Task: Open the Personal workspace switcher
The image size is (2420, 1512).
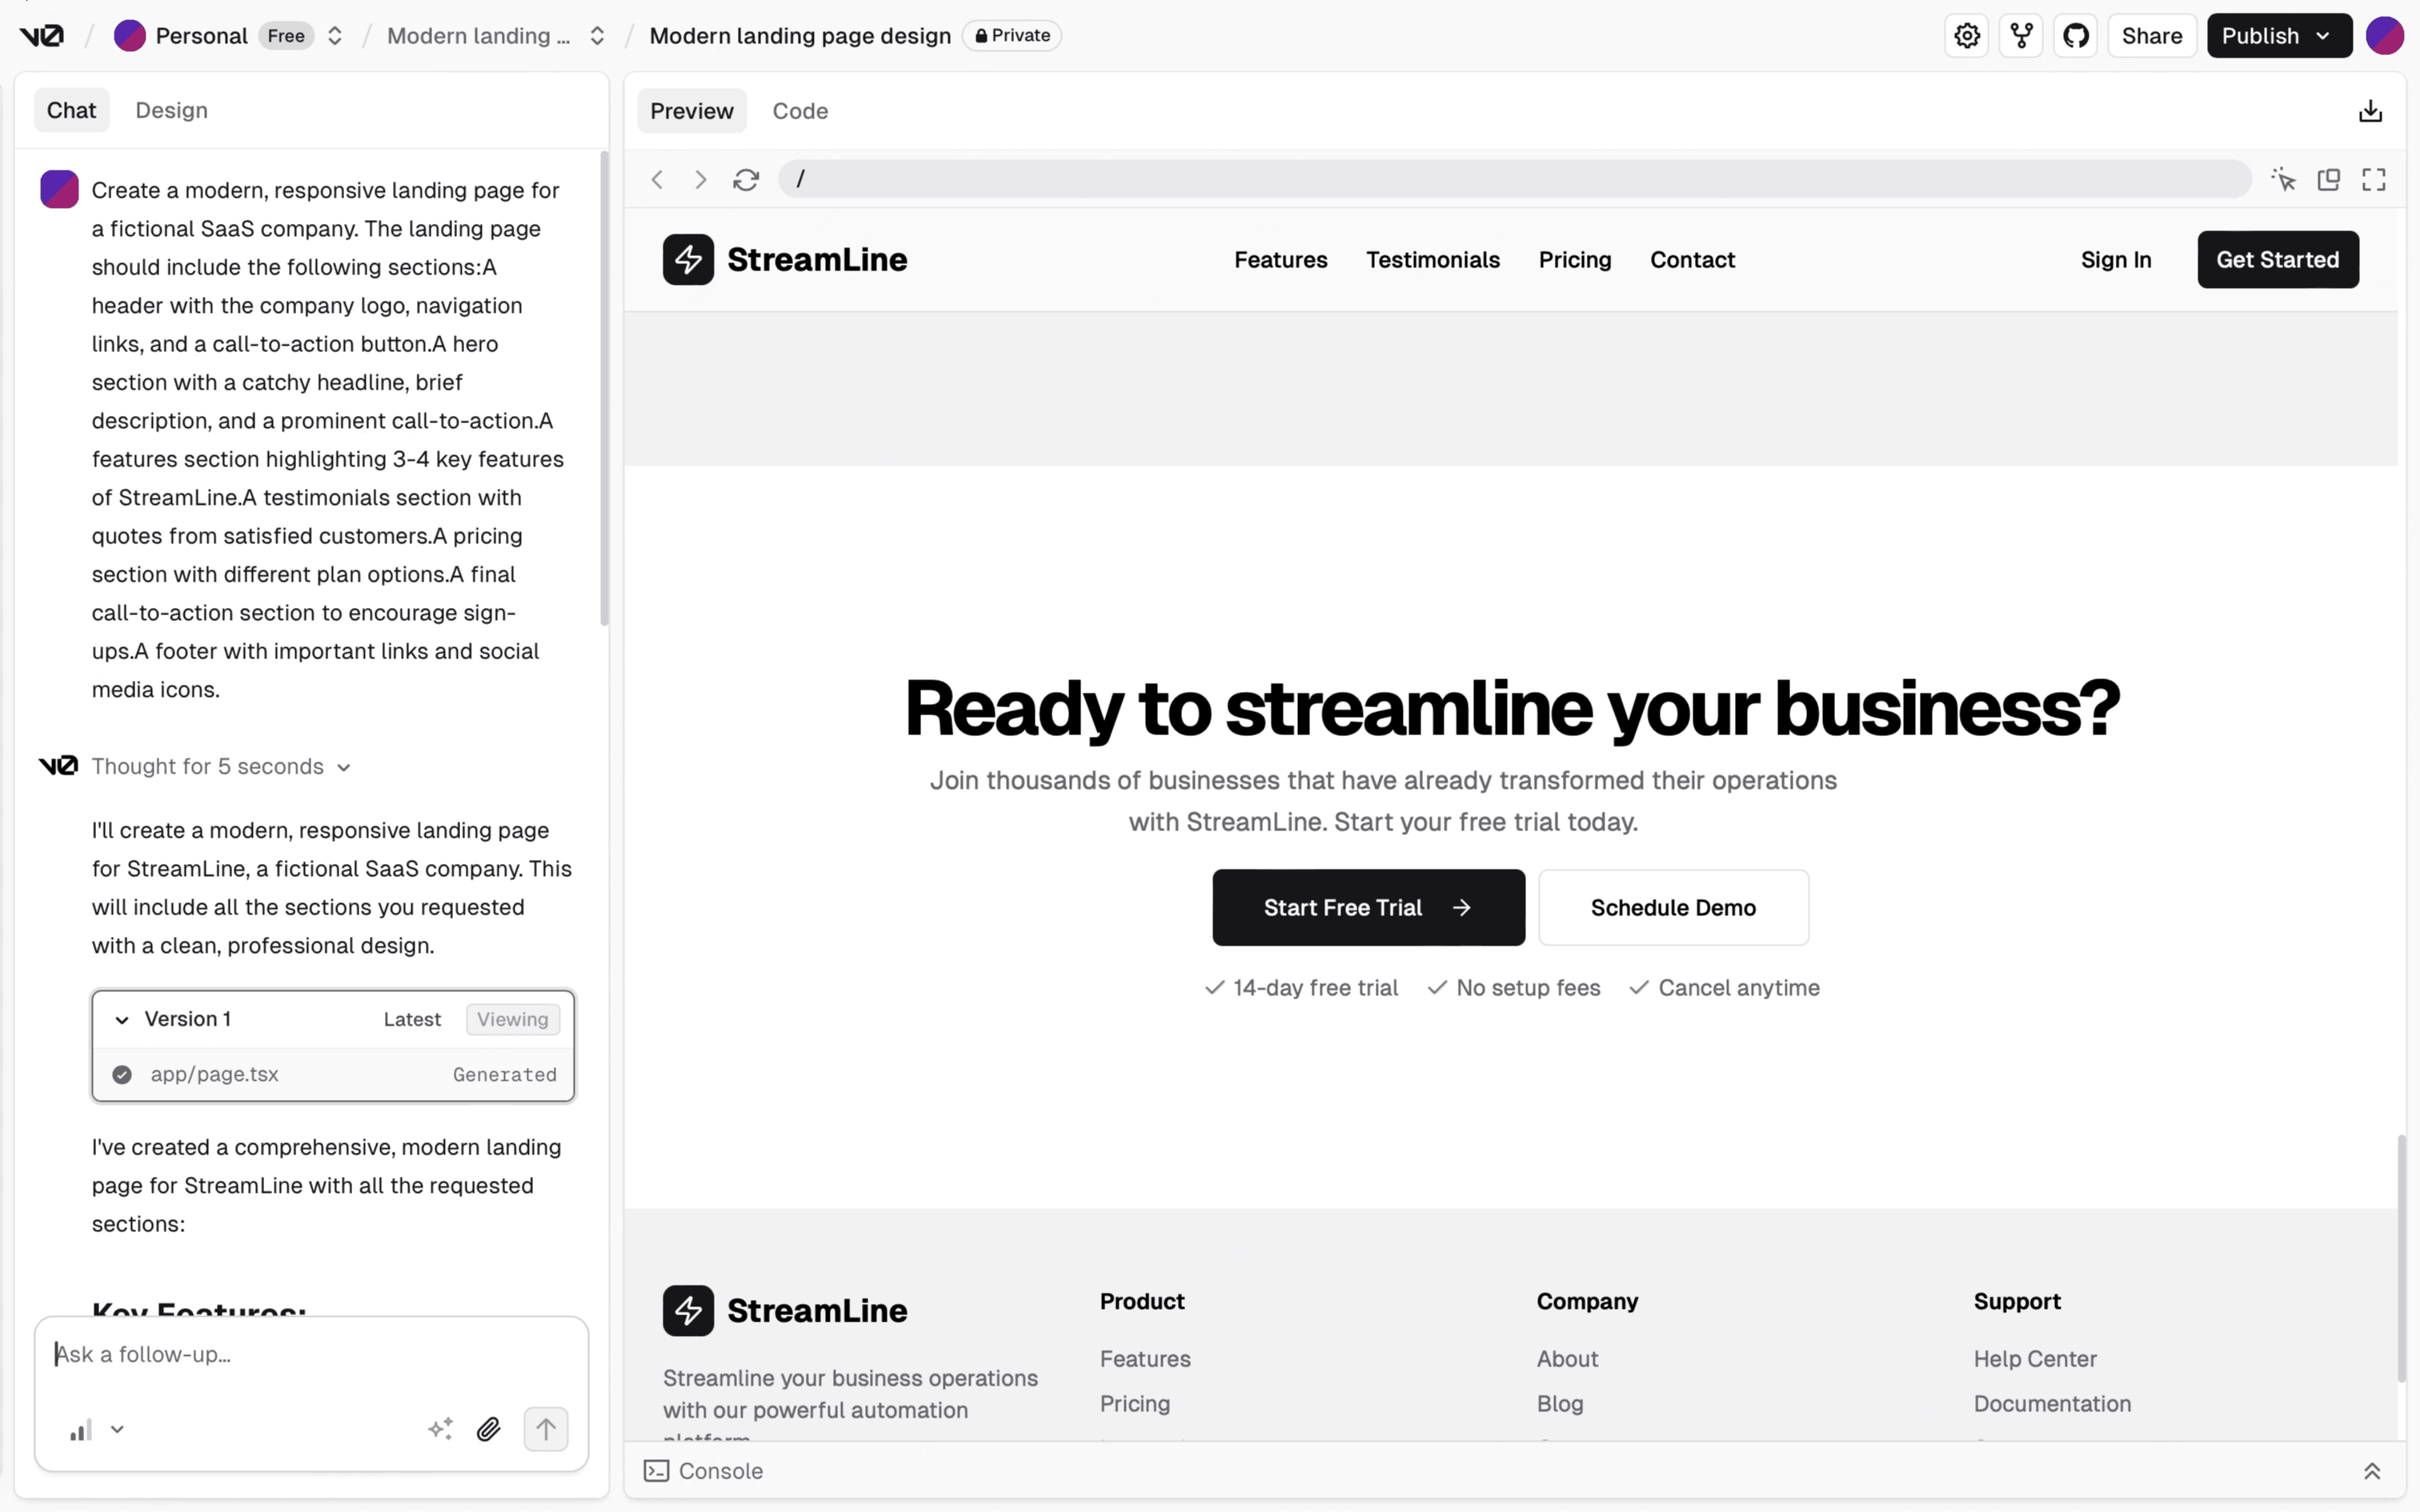Action: 334,36
